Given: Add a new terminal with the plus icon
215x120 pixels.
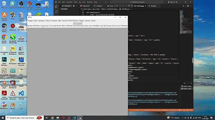Looking at the screenshot, I should [x=184, y=83].
